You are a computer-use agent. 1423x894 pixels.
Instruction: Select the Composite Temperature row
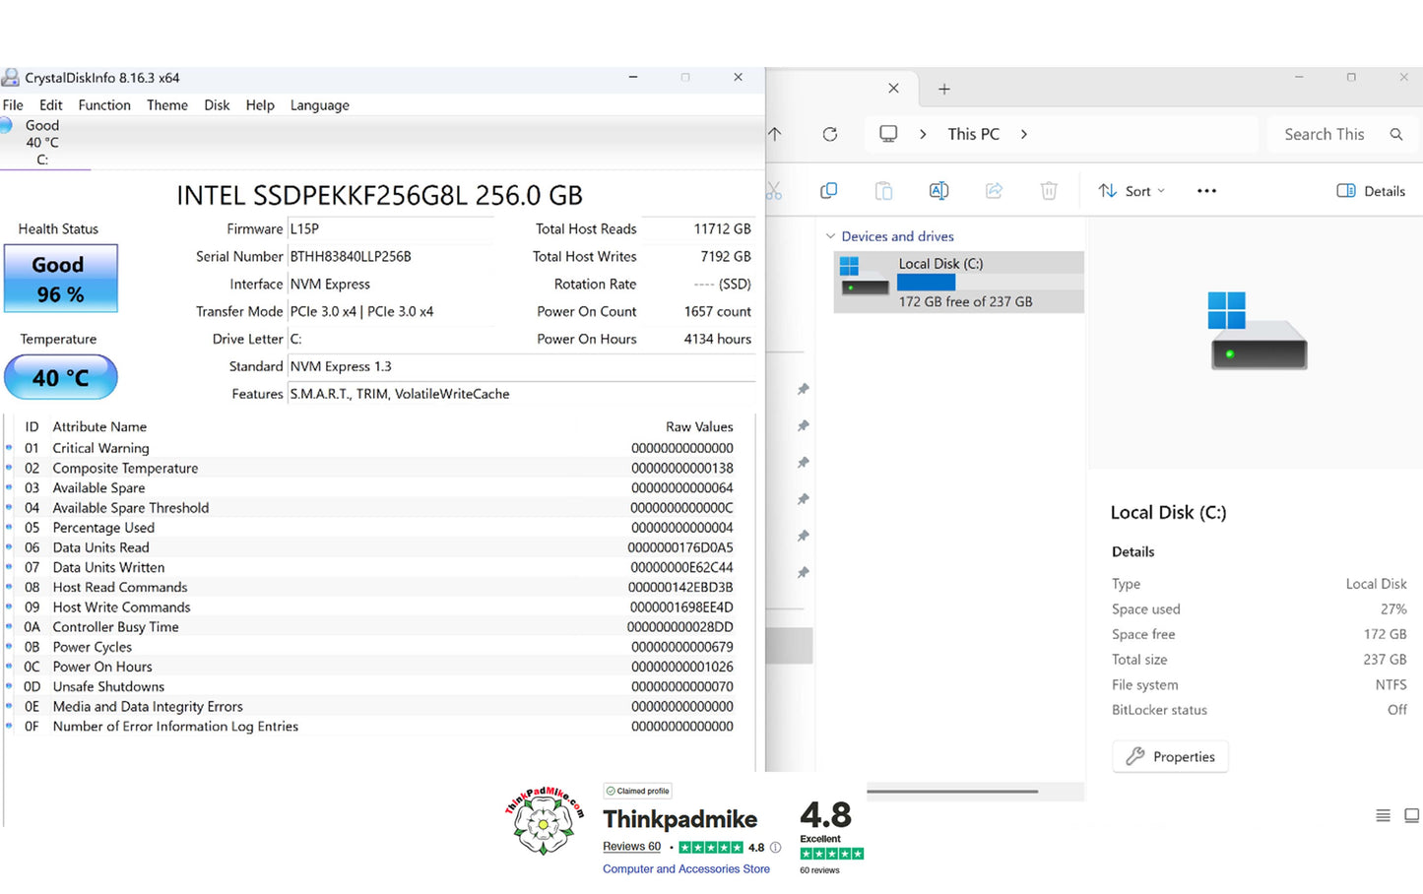pos(379,468)
